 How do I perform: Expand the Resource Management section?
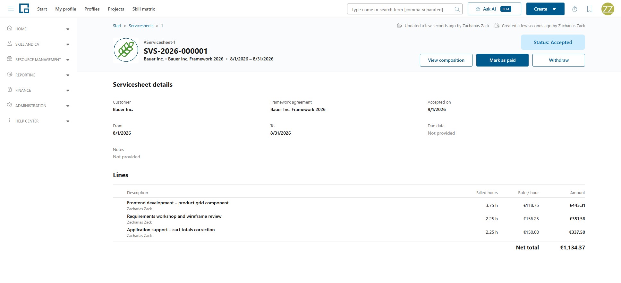coord(68,60)
